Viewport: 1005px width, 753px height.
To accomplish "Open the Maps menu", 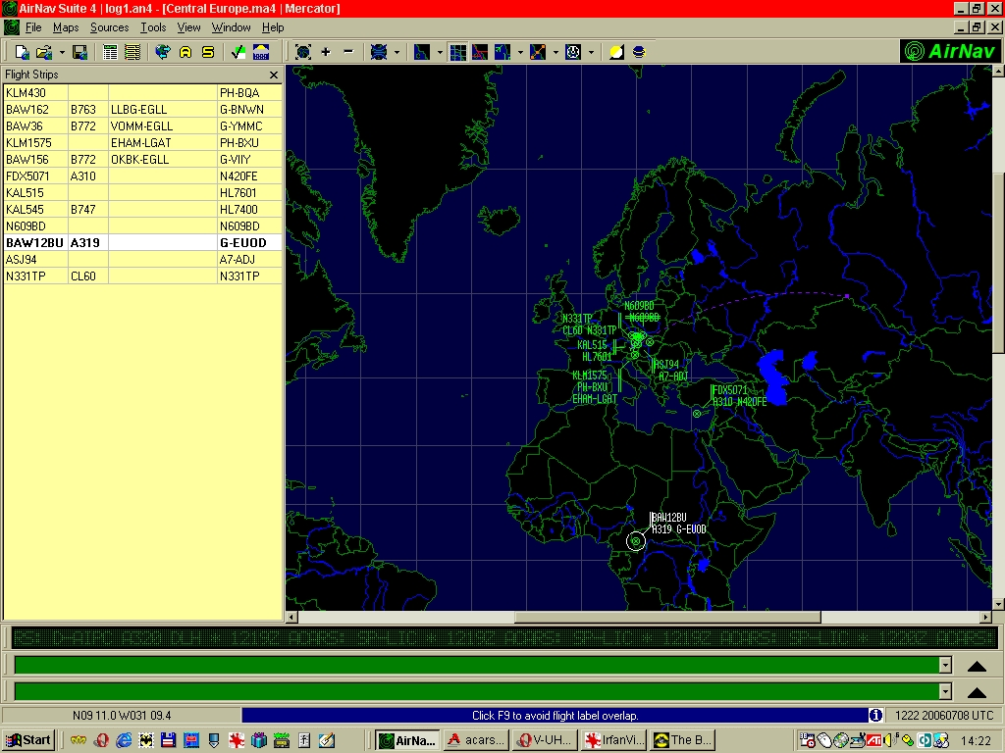I will [x=66, y=27].
